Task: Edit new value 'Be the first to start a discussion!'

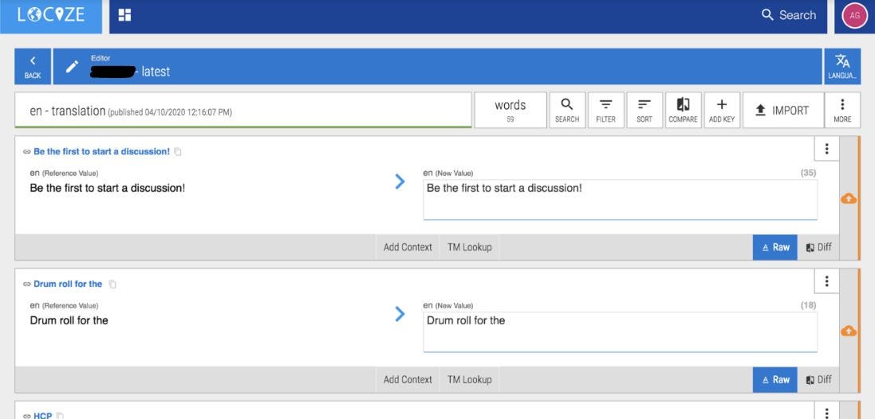Action: [620, 199]
